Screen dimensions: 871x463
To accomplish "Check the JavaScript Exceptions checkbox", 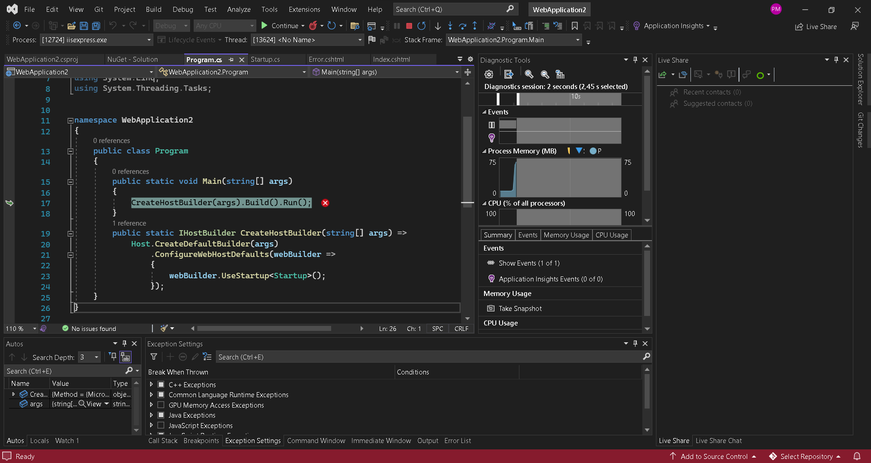I will coord(161,425).
